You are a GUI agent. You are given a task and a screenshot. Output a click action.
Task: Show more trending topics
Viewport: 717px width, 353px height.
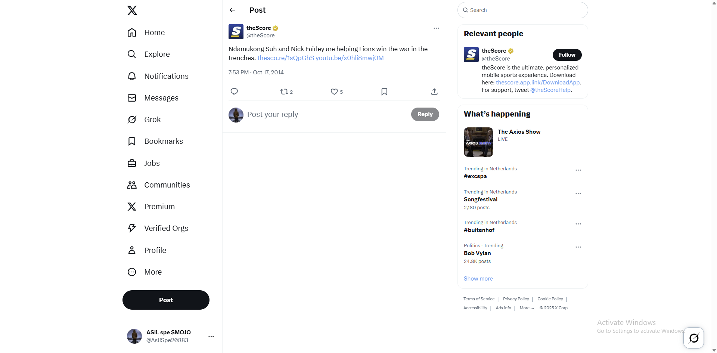click(478, 279)
